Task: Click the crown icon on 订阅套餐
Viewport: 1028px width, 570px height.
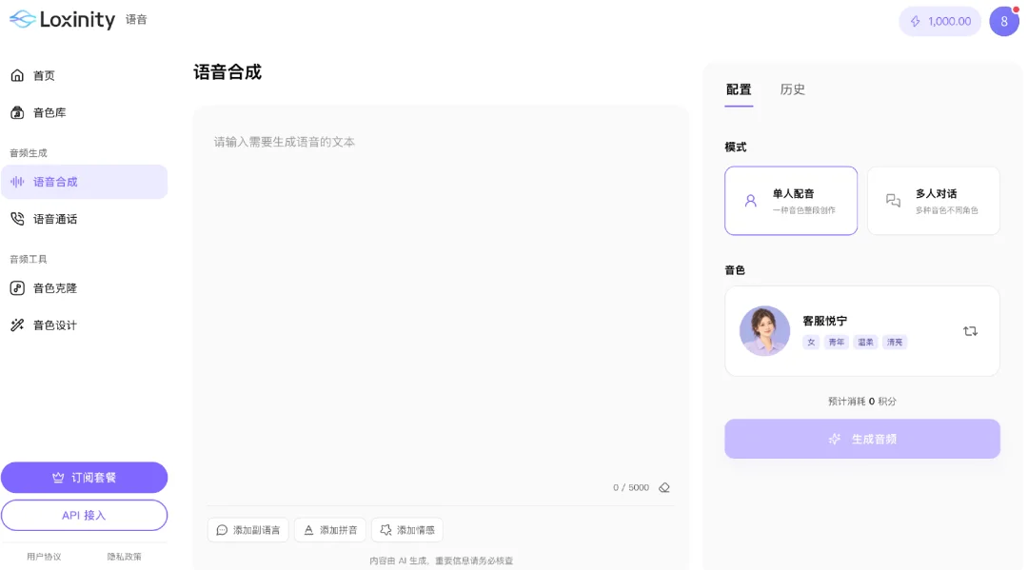Action: pyautogui.click(x=58, y=478)
